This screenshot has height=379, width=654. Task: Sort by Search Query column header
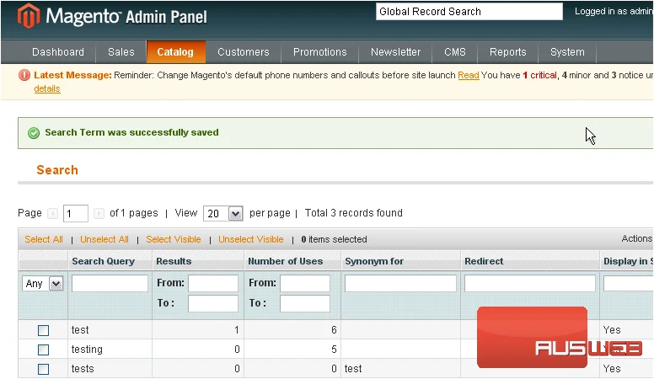[104, 261]
